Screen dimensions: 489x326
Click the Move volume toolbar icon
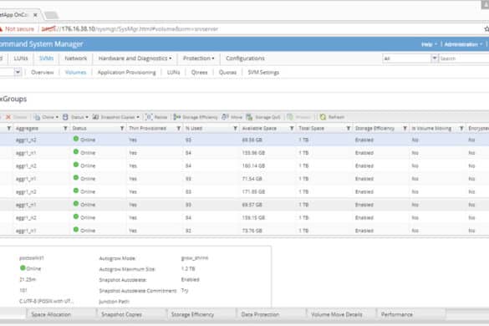pos(225,117)
